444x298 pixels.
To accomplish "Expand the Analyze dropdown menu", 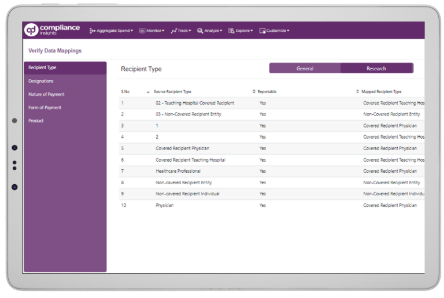I will coord(209,31).
